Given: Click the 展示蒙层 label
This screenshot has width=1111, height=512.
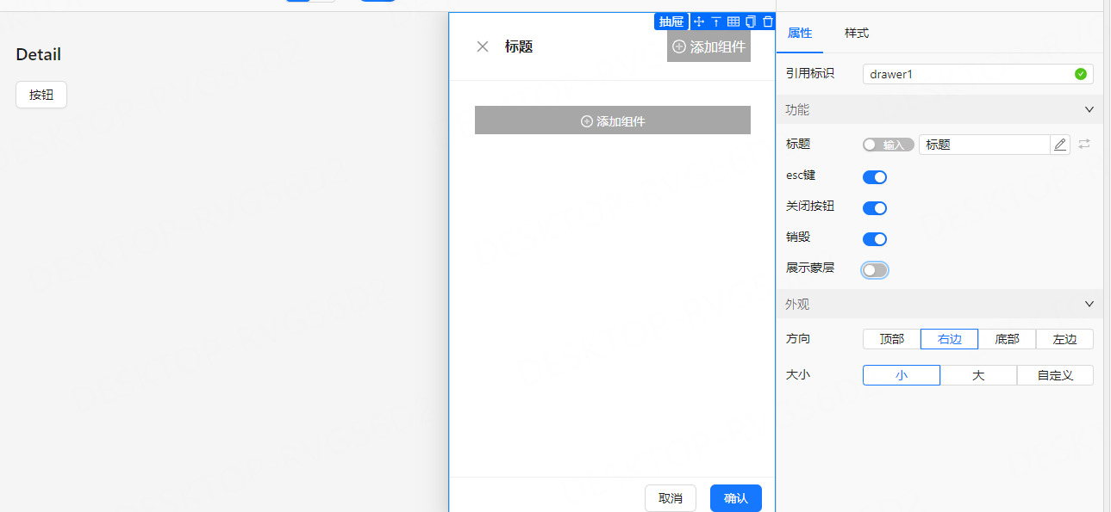Looking at the screenshot, I should 810,268.
